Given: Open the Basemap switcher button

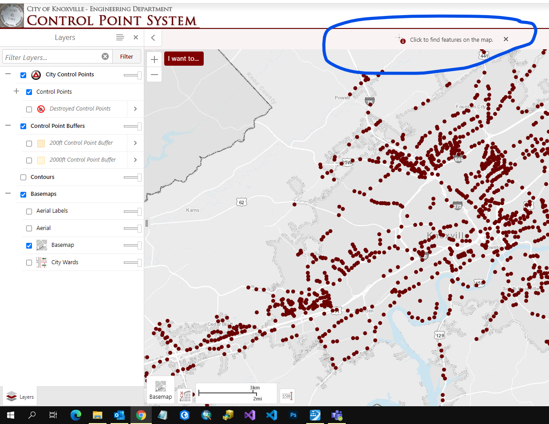Looking at the screenshot, I should coord(161,389).
